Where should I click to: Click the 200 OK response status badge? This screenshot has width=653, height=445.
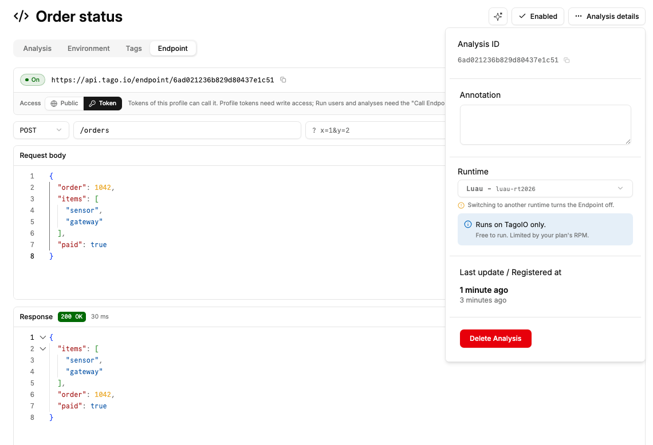tap(72, 316)
